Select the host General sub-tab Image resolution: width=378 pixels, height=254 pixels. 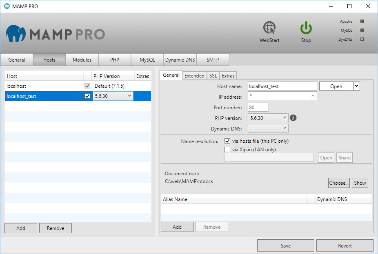coord(171,75)
